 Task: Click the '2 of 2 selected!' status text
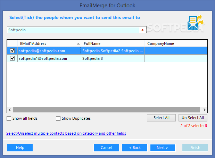[193, 126]
